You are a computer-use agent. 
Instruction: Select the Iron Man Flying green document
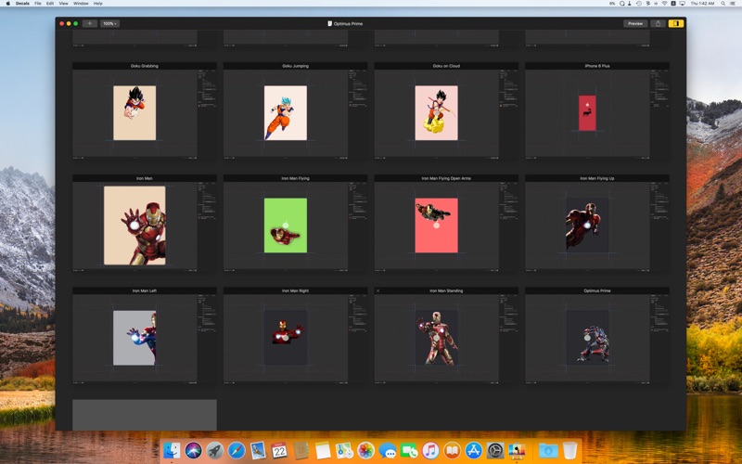point(295,224)
